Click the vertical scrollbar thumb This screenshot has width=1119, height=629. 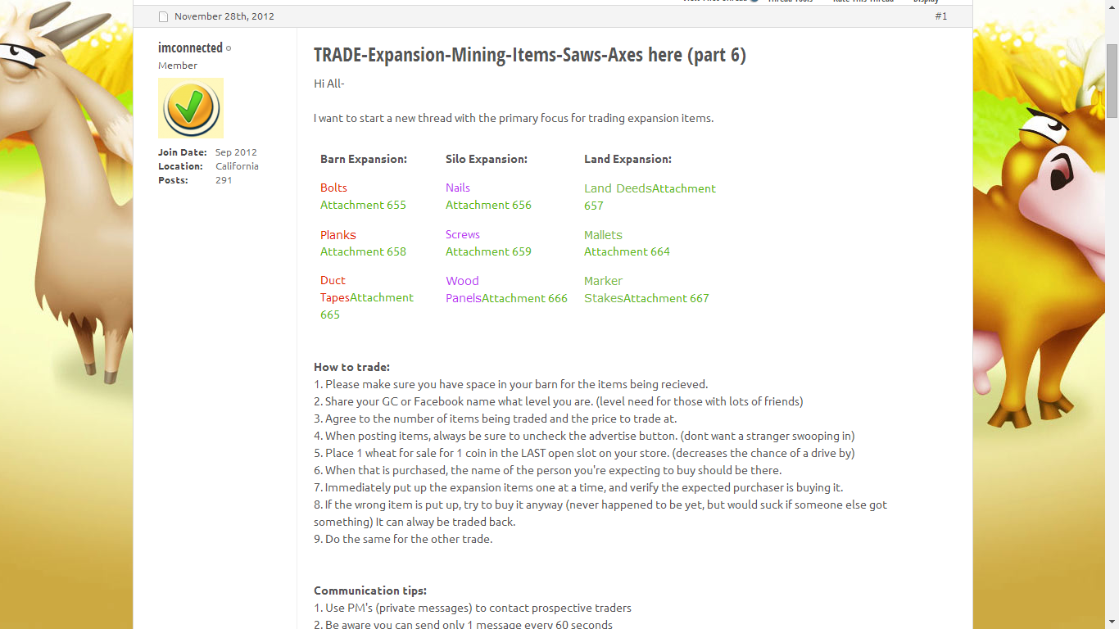[1112, 82]
